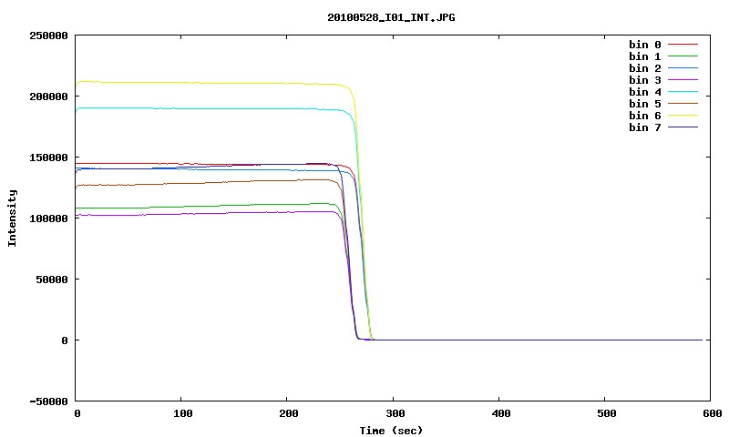The height and width of the screenshot is (437, 729).
Task: Click the yellow line sample beside bin 6
Action: tap(683, 116)
